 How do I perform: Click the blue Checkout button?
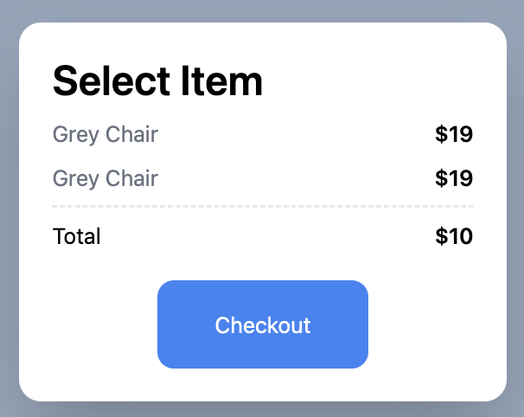tap(263, 324)
